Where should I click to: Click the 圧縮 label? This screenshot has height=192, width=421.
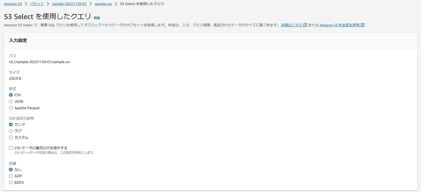tap(13, 163)
